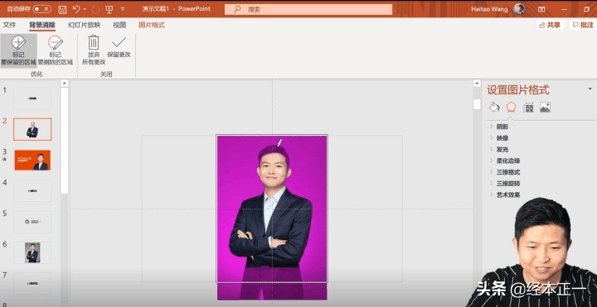Switch to 背景消除 (Background Removal) tab

tap(42, 26)
